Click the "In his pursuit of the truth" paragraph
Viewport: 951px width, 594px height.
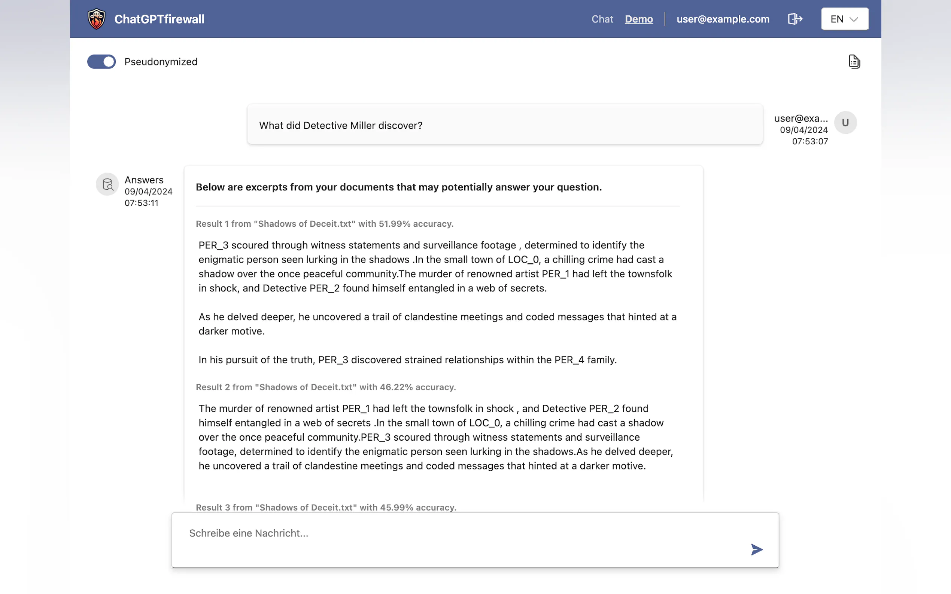point(407,360)
